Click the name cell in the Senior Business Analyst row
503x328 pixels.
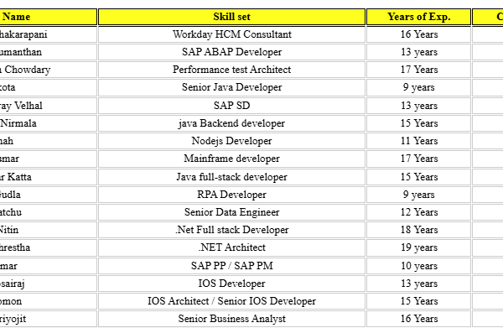coord(48,319)
